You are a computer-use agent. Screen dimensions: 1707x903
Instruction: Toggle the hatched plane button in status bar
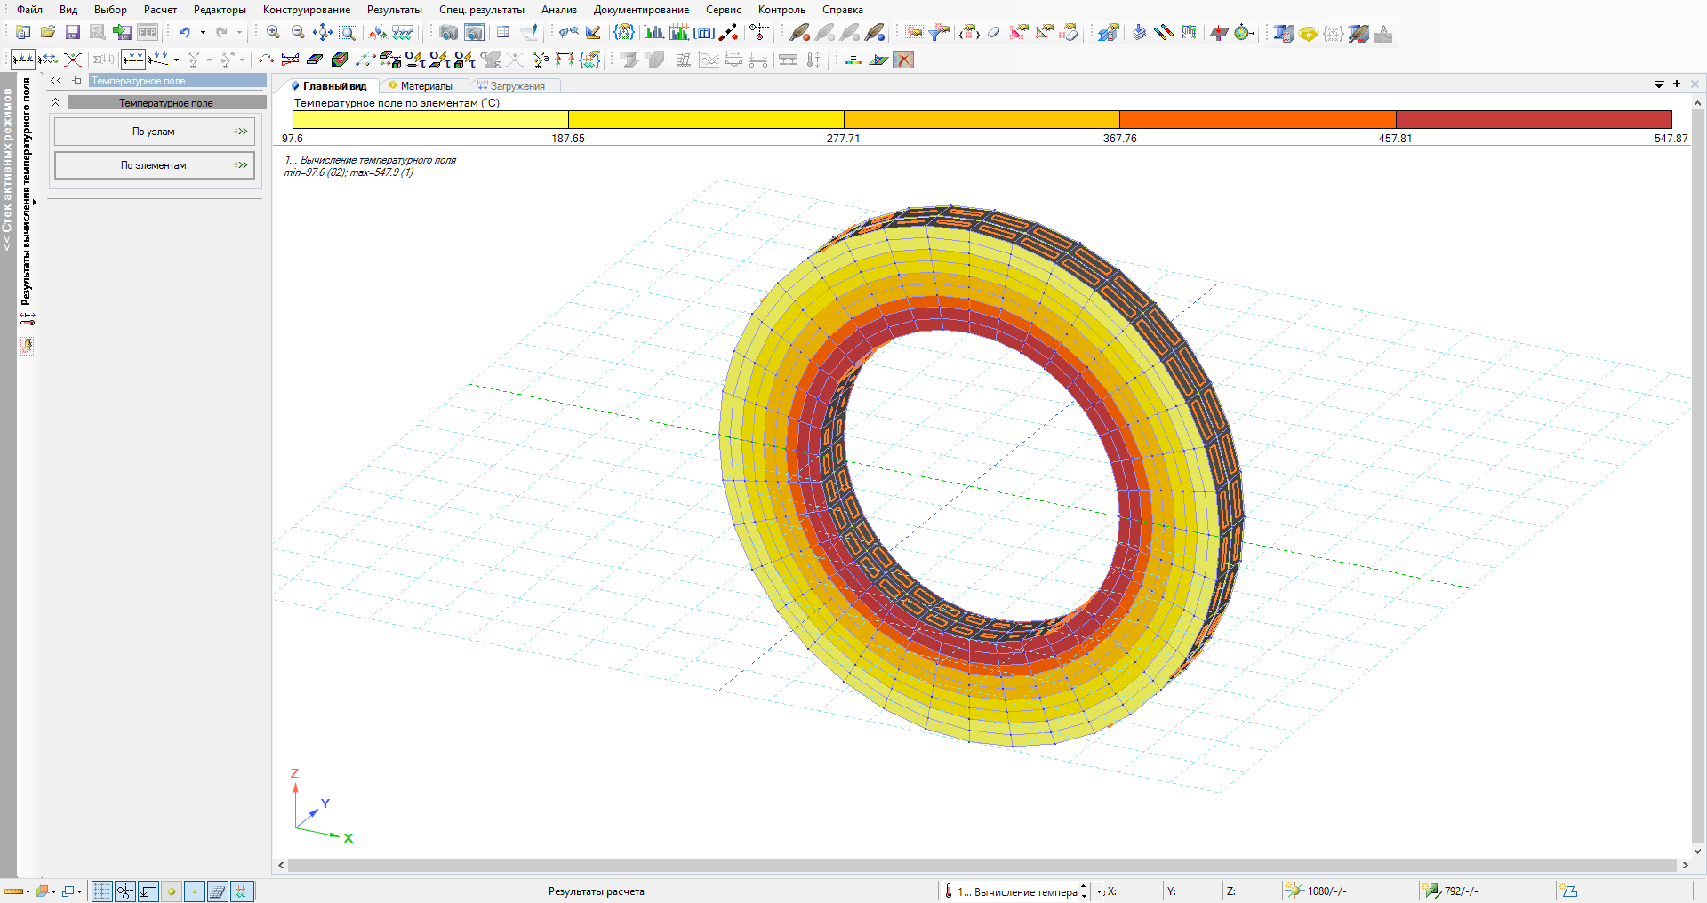218,891
